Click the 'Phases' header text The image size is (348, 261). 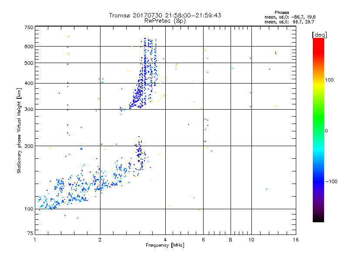(281, 13)
